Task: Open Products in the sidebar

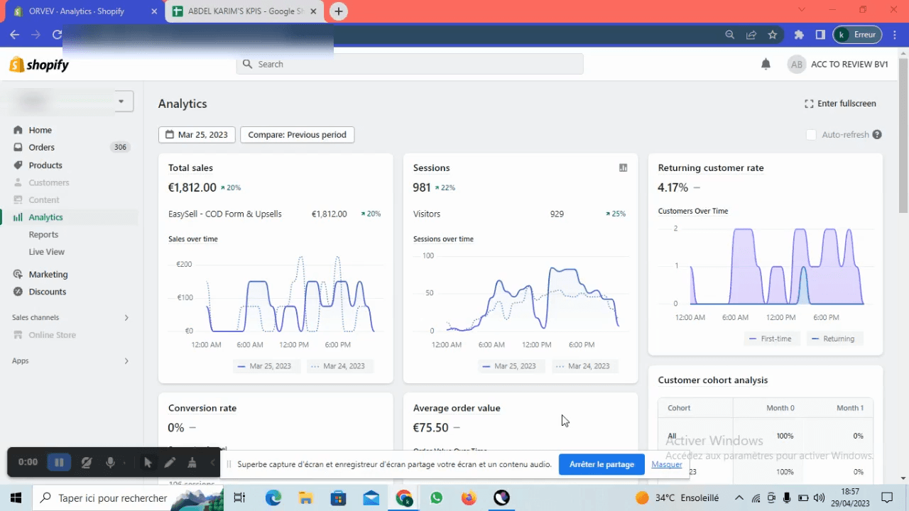Action: pyautogui.click(x=45, y=165)
